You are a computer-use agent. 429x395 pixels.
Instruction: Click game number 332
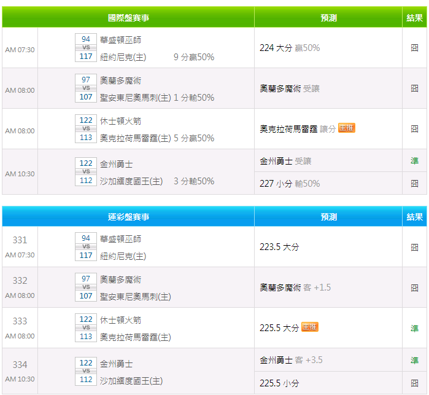(20, 281)
